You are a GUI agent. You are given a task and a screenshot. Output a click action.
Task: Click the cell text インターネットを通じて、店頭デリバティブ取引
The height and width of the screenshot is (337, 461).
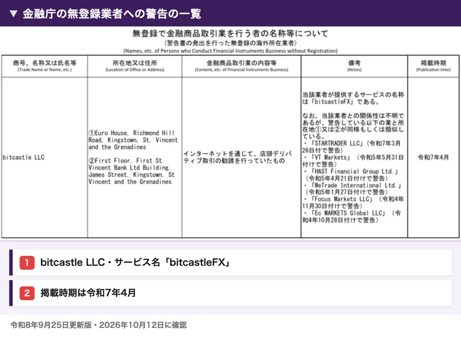[237, 157]
